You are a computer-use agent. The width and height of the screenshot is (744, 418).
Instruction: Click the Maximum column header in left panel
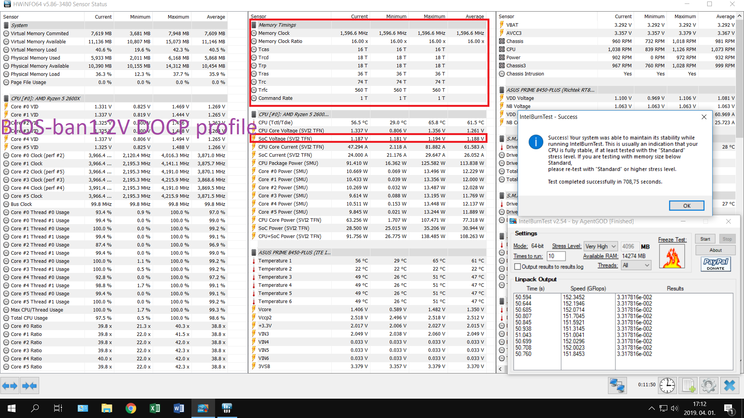(x=178, y=17)
